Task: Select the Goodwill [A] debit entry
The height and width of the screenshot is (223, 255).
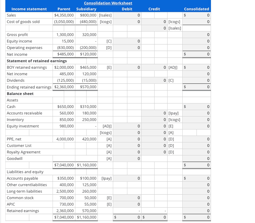Action: (127, 158)
